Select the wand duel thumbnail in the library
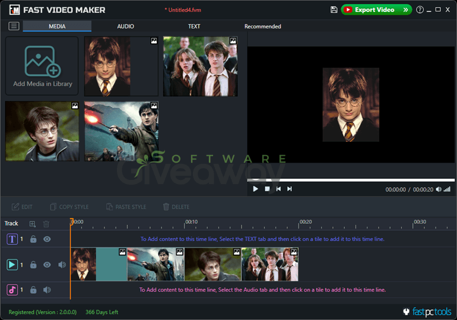This screenshot has height=320, width=457. tap(121, 131)
